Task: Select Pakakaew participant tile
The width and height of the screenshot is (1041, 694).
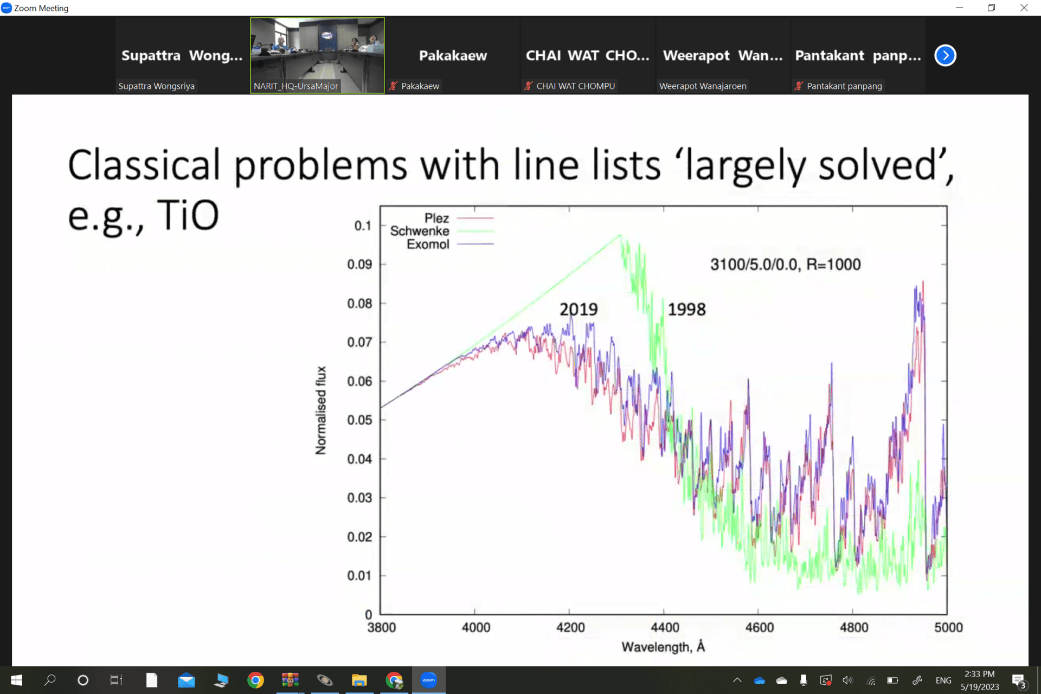Action: [453, 55]
